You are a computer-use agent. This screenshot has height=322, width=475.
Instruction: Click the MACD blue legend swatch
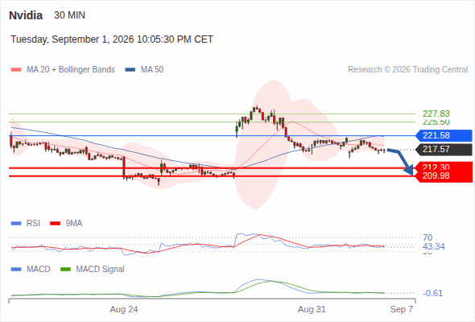tap(16, 270)
